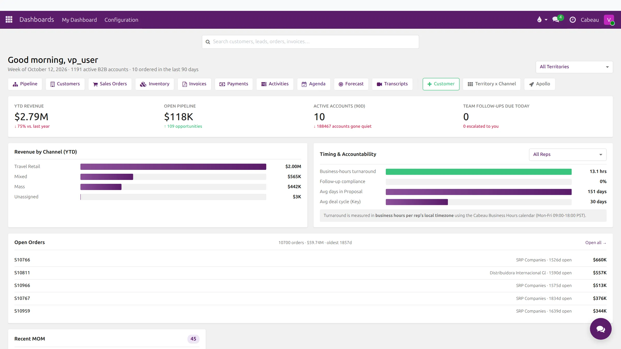This screenshot has height=349, width=621.
Task: Launch the Apollo shortcut
Action: point(540,84)
